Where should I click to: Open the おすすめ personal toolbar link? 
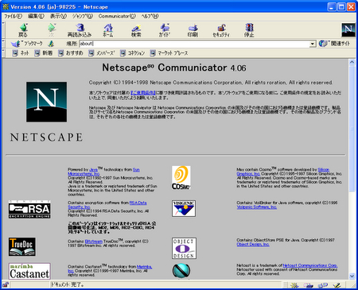71,53
